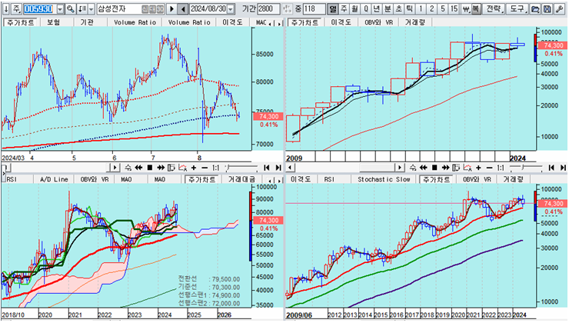Click fast-forward icon in left scroll toolbar
Image resolution: width=569 pixels, height=323 pixels.
[x=161, y=168]
